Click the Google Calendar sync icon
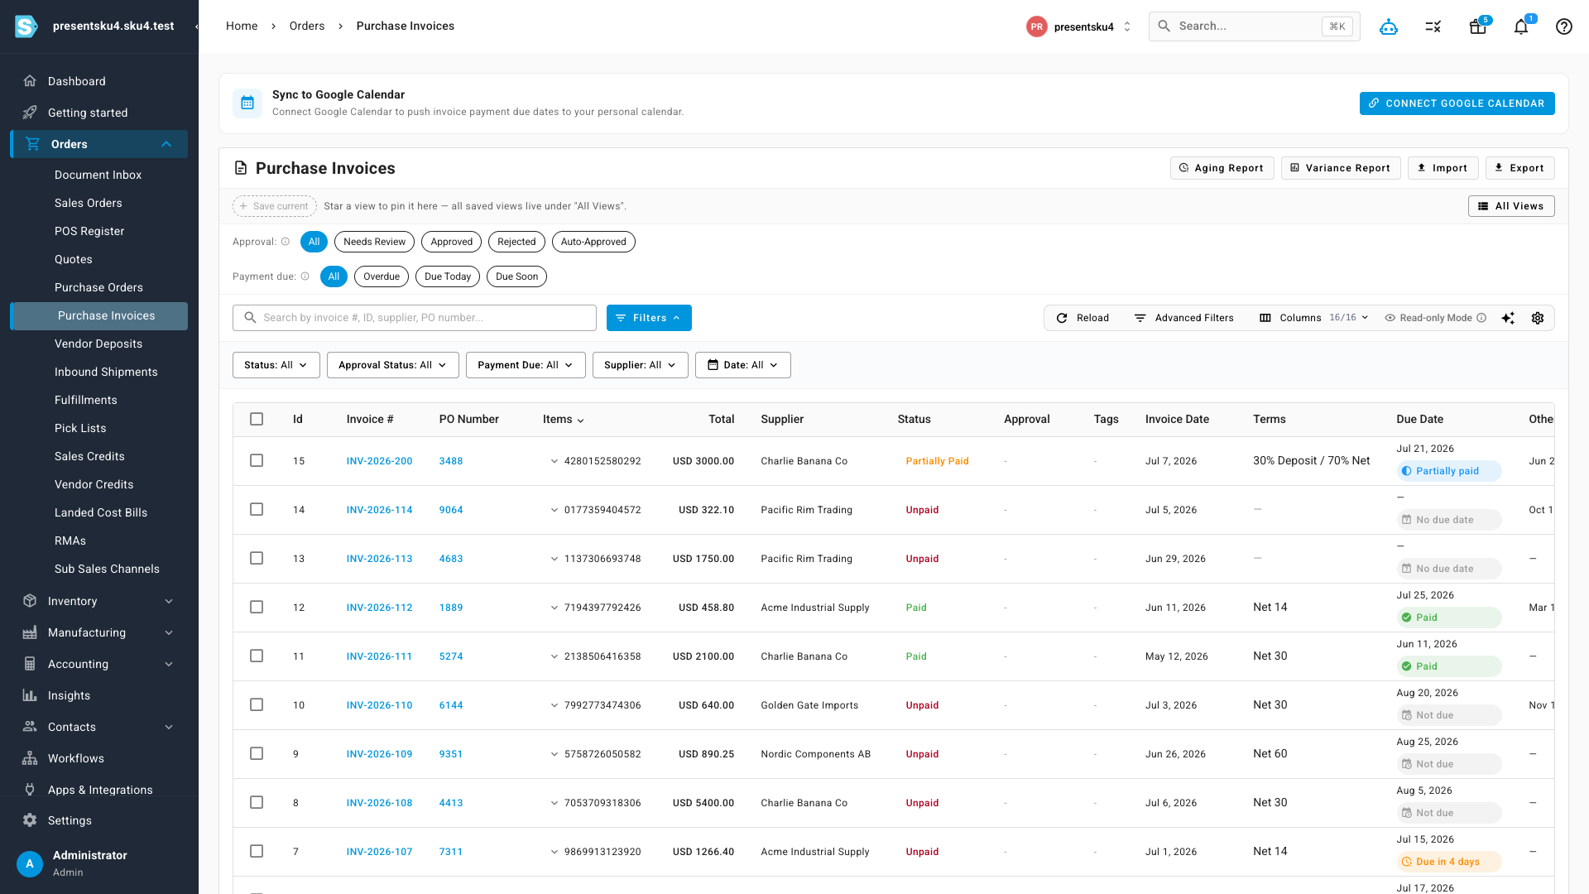The height and width of the screenshot is (894, 1589). click(247, 103)
